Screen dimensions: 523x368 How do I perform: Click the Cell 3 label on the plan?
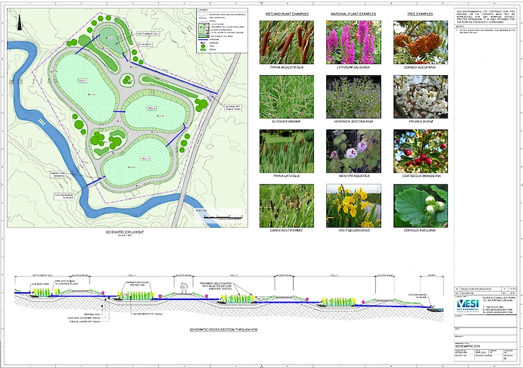(x=145, y=158)
